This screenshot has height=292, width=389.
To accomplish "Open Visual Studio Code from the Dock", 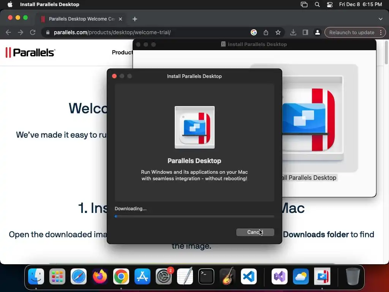I will (248, 276).
